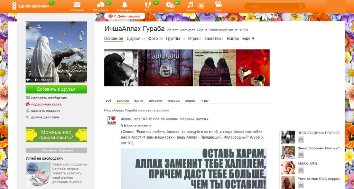Click Класс! on the avatar photo
The height and width of the screenshot is (189, 354).
point(44,80)
